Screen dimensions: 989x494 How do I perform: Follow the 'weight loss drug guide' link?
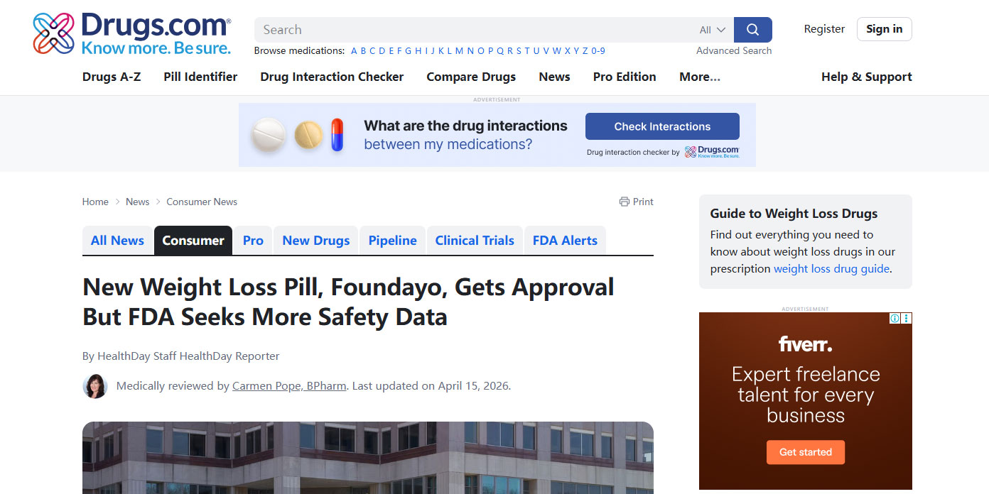click(831, 269)
